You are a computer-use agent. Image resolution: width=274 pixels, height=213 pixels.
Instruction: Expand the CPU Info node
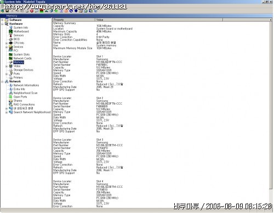(7, 43)
